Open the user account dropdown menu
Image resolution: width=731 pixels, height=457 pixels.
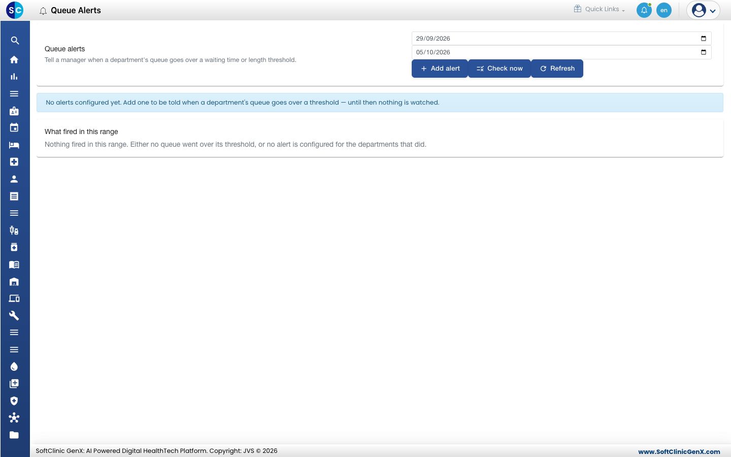[x=704, y=10]
